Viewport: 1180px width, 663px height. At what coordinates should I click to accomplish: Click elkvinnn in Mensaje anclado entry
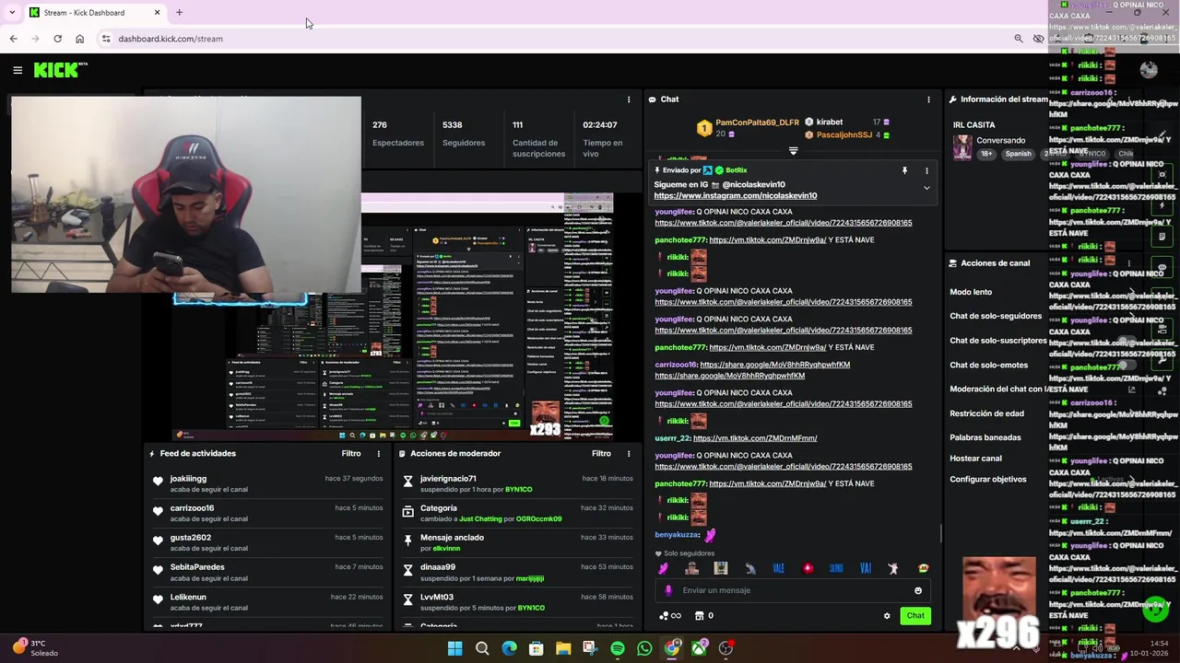click(x=446, y=549)
